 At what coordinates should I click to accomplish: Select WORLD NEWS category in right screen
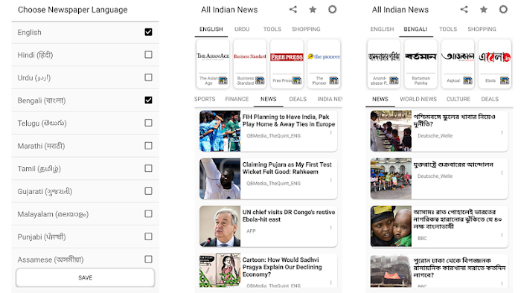pyautogui.click(x=418, y=99)
